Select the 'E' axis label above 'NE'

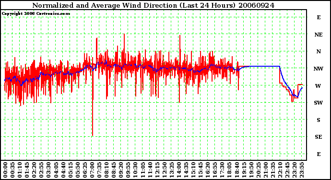pos(319,17)
